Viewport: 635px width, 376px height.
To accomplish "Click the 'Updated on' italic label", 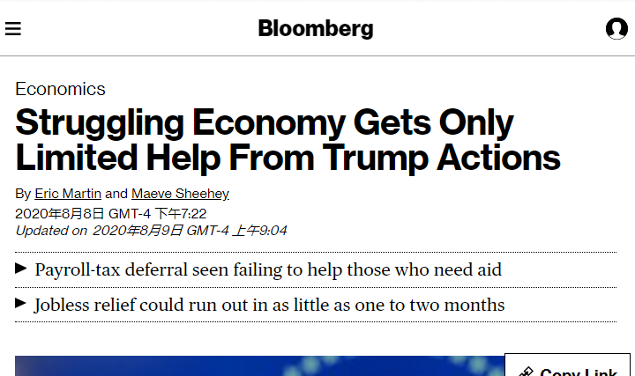I will click(51, 231).
